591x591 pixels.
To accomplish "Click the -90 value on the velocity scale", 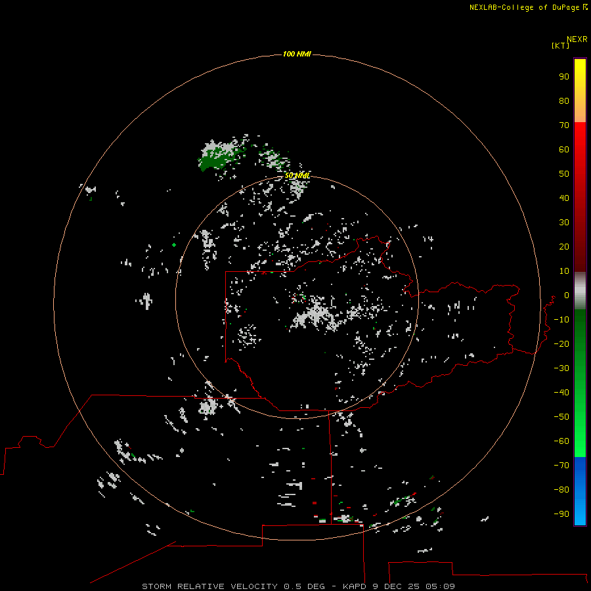I will (561, 514).
